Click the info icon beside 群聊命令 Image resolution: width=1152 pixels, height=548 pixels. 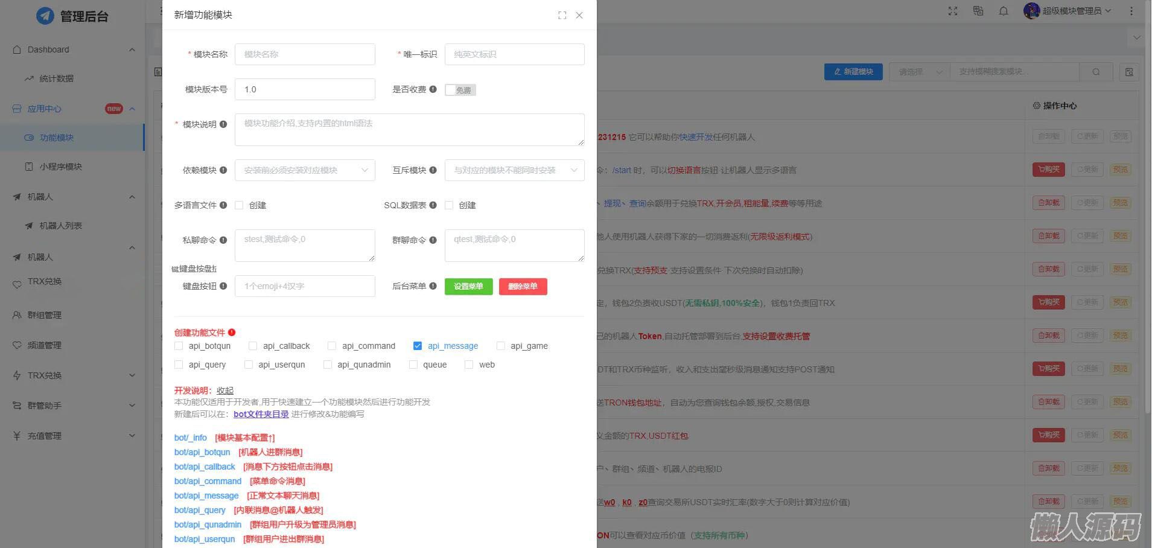(x=433, y=240)
